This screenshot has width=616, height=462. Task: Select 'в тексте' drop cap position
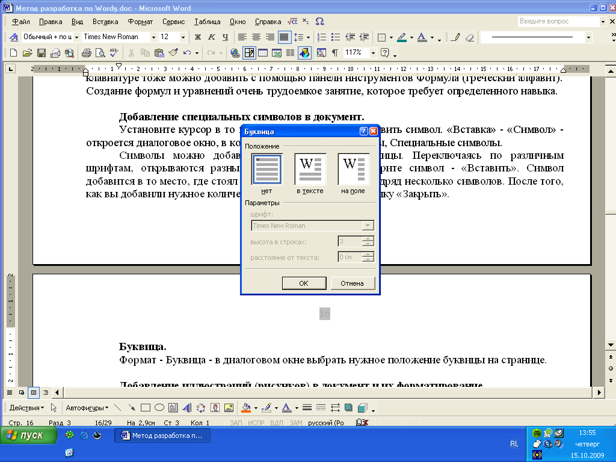(x=310, y=169)
